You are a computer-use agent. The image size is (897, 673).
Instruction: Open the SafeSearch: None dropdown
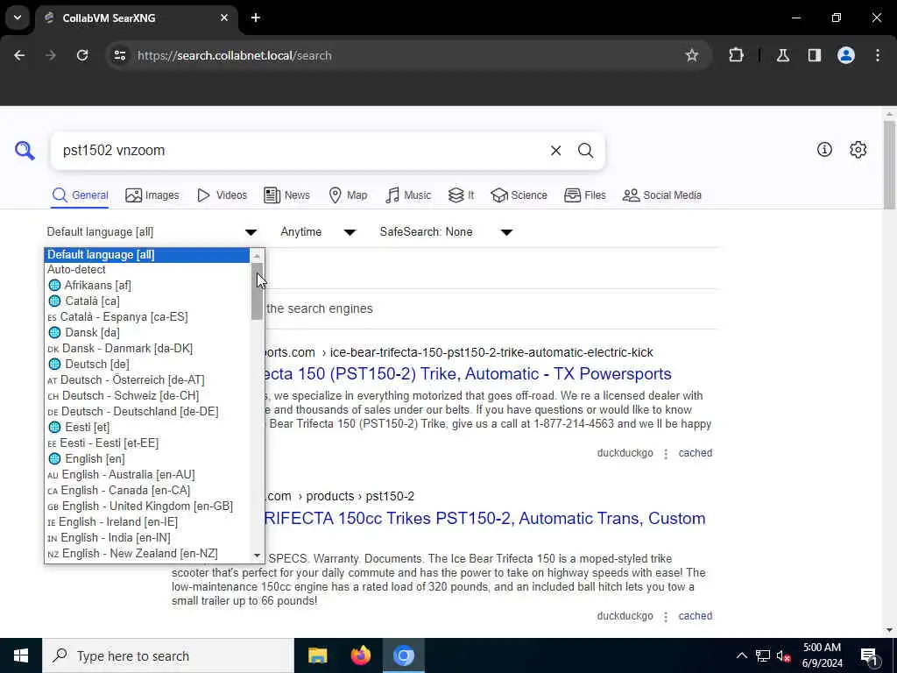446,231
